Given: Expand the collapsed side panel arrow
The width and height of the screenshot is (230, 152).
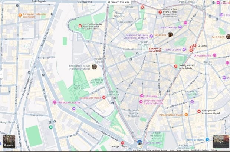Looking at the screenshot, I should point(1,74).
